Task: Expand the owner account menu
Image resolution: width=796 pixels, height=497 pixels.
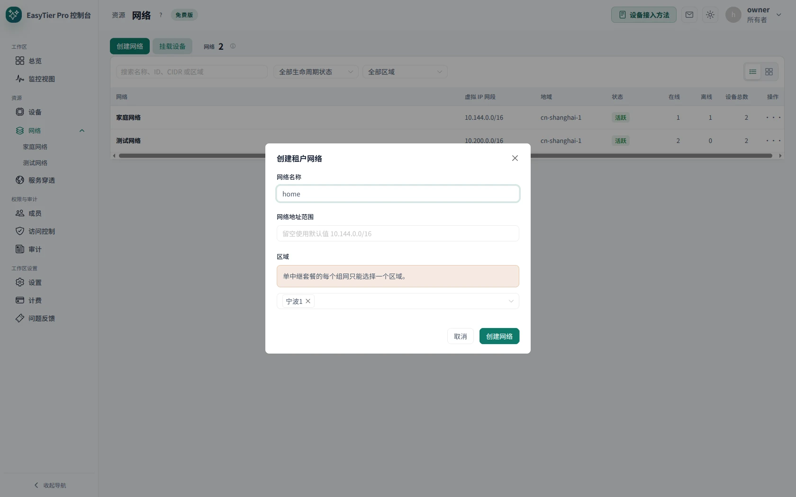Action: click(x=778, y=15)
